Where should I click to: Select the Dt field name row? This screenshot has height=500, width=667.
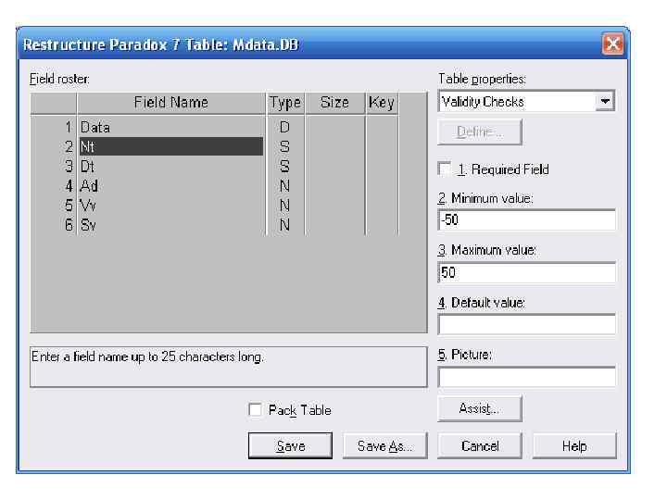[x=171, y=167]
